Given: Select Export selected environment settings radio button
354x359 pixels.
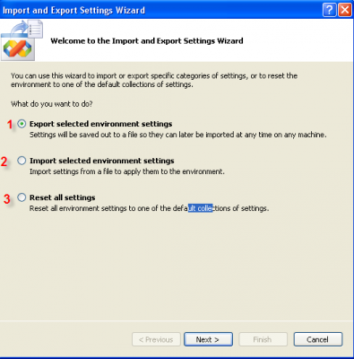Looking at the screenshot, I should point(22,124).
